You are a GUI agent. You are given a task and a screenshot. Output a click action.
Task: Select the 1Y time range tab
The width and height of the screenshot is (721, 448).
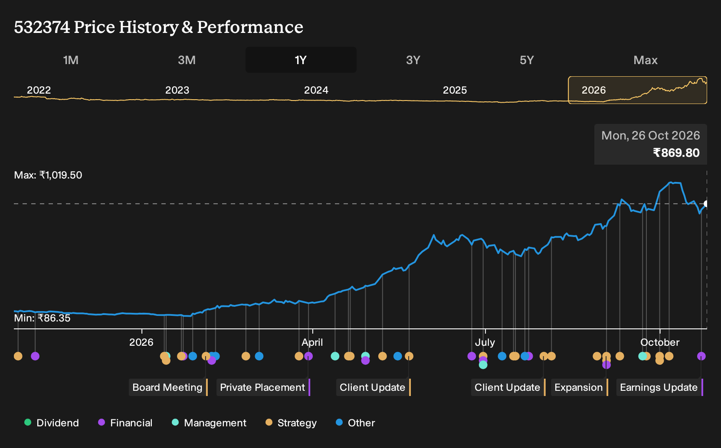click(x=301, y=60)
